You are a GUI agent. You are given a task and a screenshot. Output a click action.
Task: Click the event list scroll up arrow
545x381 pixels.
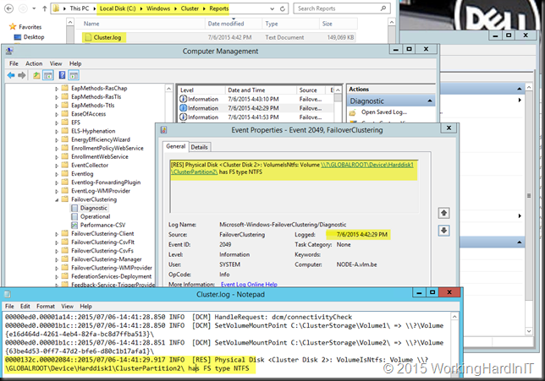[x=338, y=90]
